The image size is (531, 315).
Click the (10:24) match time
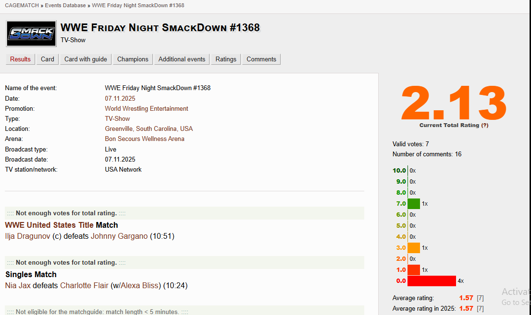(x=175, y=286)
